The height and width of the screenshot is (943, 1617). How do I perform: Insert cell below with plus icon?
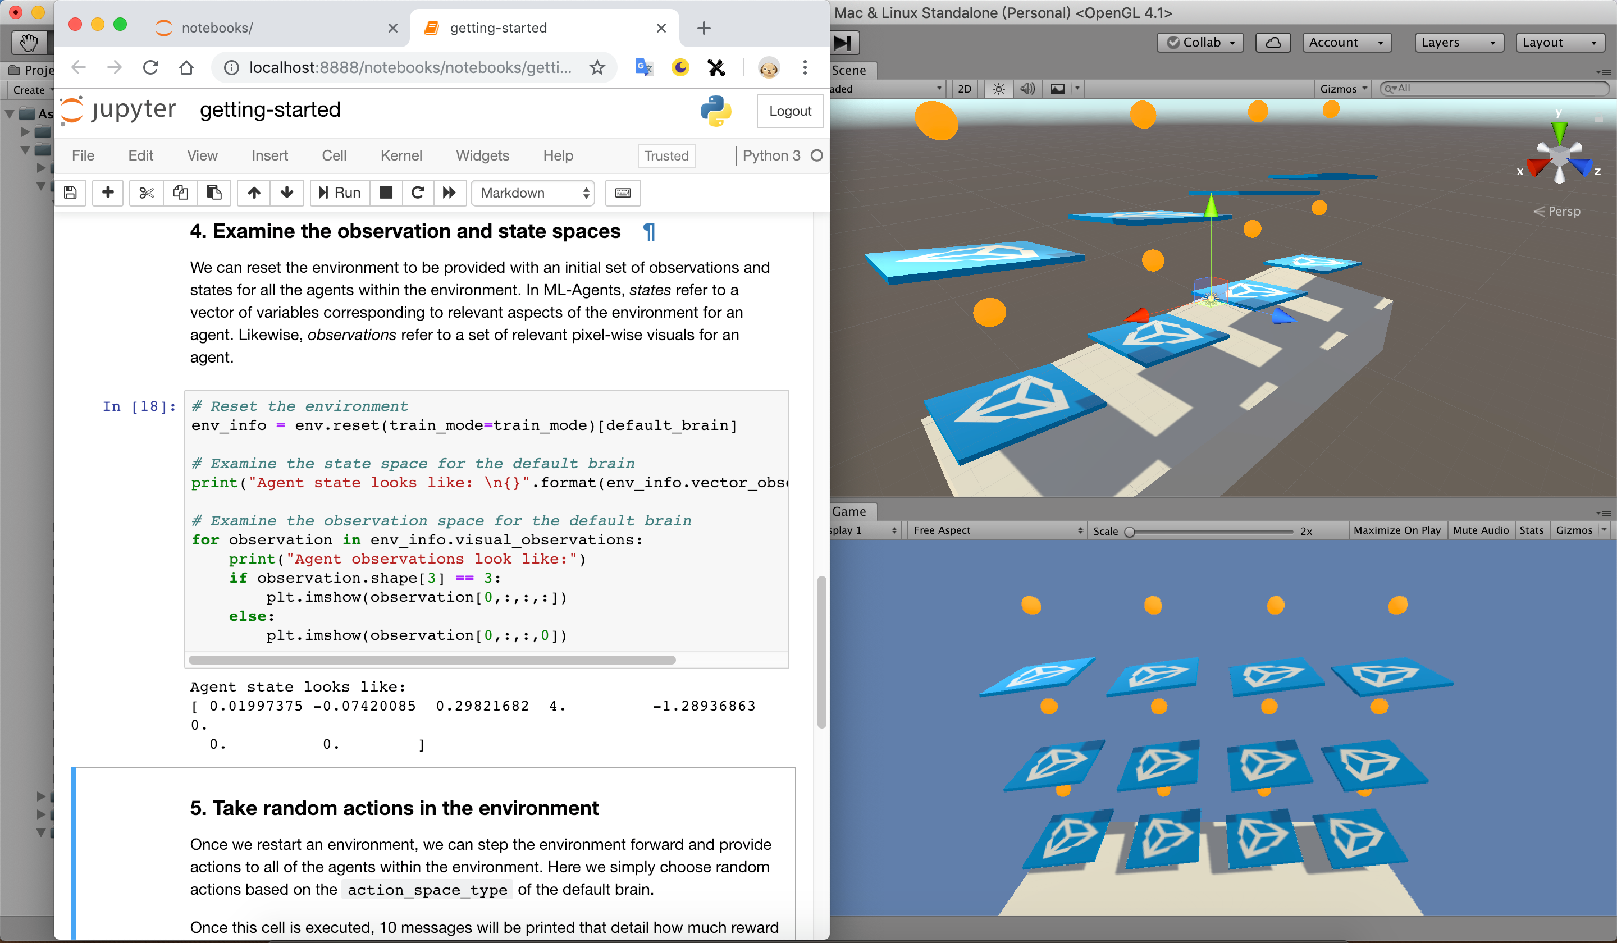pos(108,193)
